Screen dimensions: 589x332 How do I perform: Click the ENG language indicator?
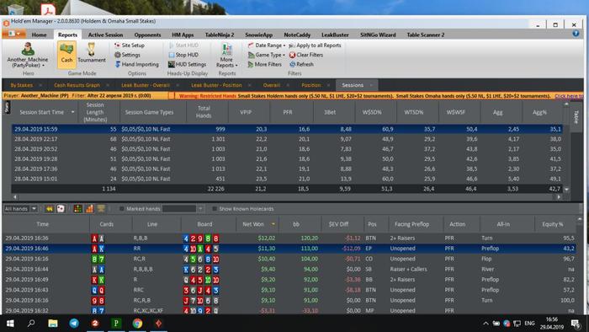pos(529,324)
